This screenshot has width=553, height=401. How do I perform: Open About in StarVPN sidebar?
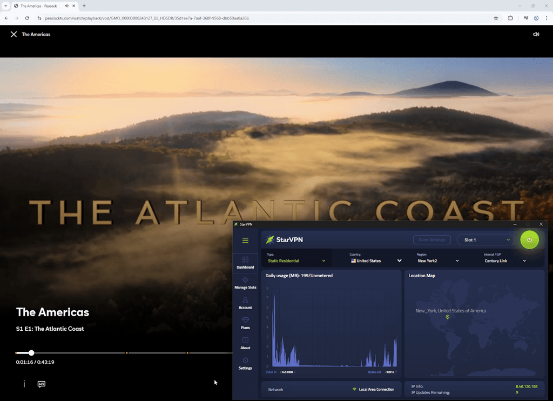(246, 344)
